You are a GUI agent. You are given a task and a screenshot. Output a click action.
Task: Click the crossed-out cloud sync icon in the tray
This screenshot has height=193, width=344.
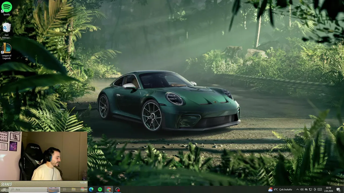(x=306, y=190)
